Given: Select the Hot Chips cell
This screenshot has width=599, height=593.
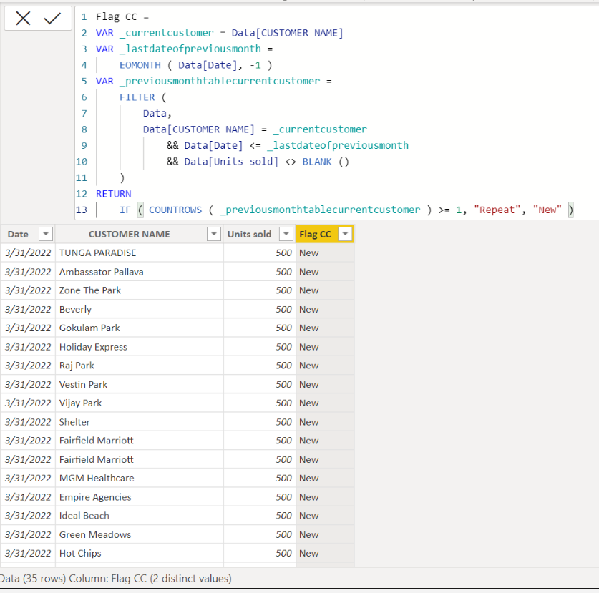Looking at the screenshot, I should point(140,553).
